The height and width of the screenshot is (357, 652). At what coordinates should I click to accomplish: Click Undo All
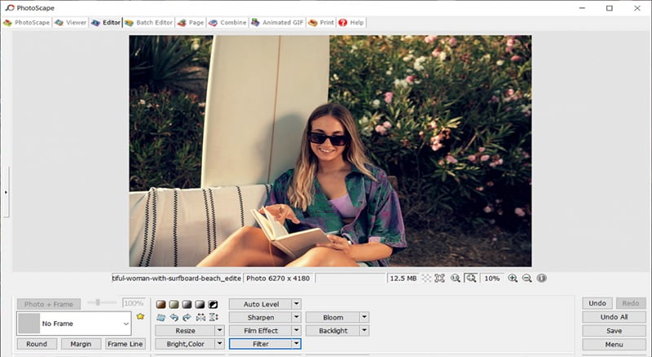[614, 316]
